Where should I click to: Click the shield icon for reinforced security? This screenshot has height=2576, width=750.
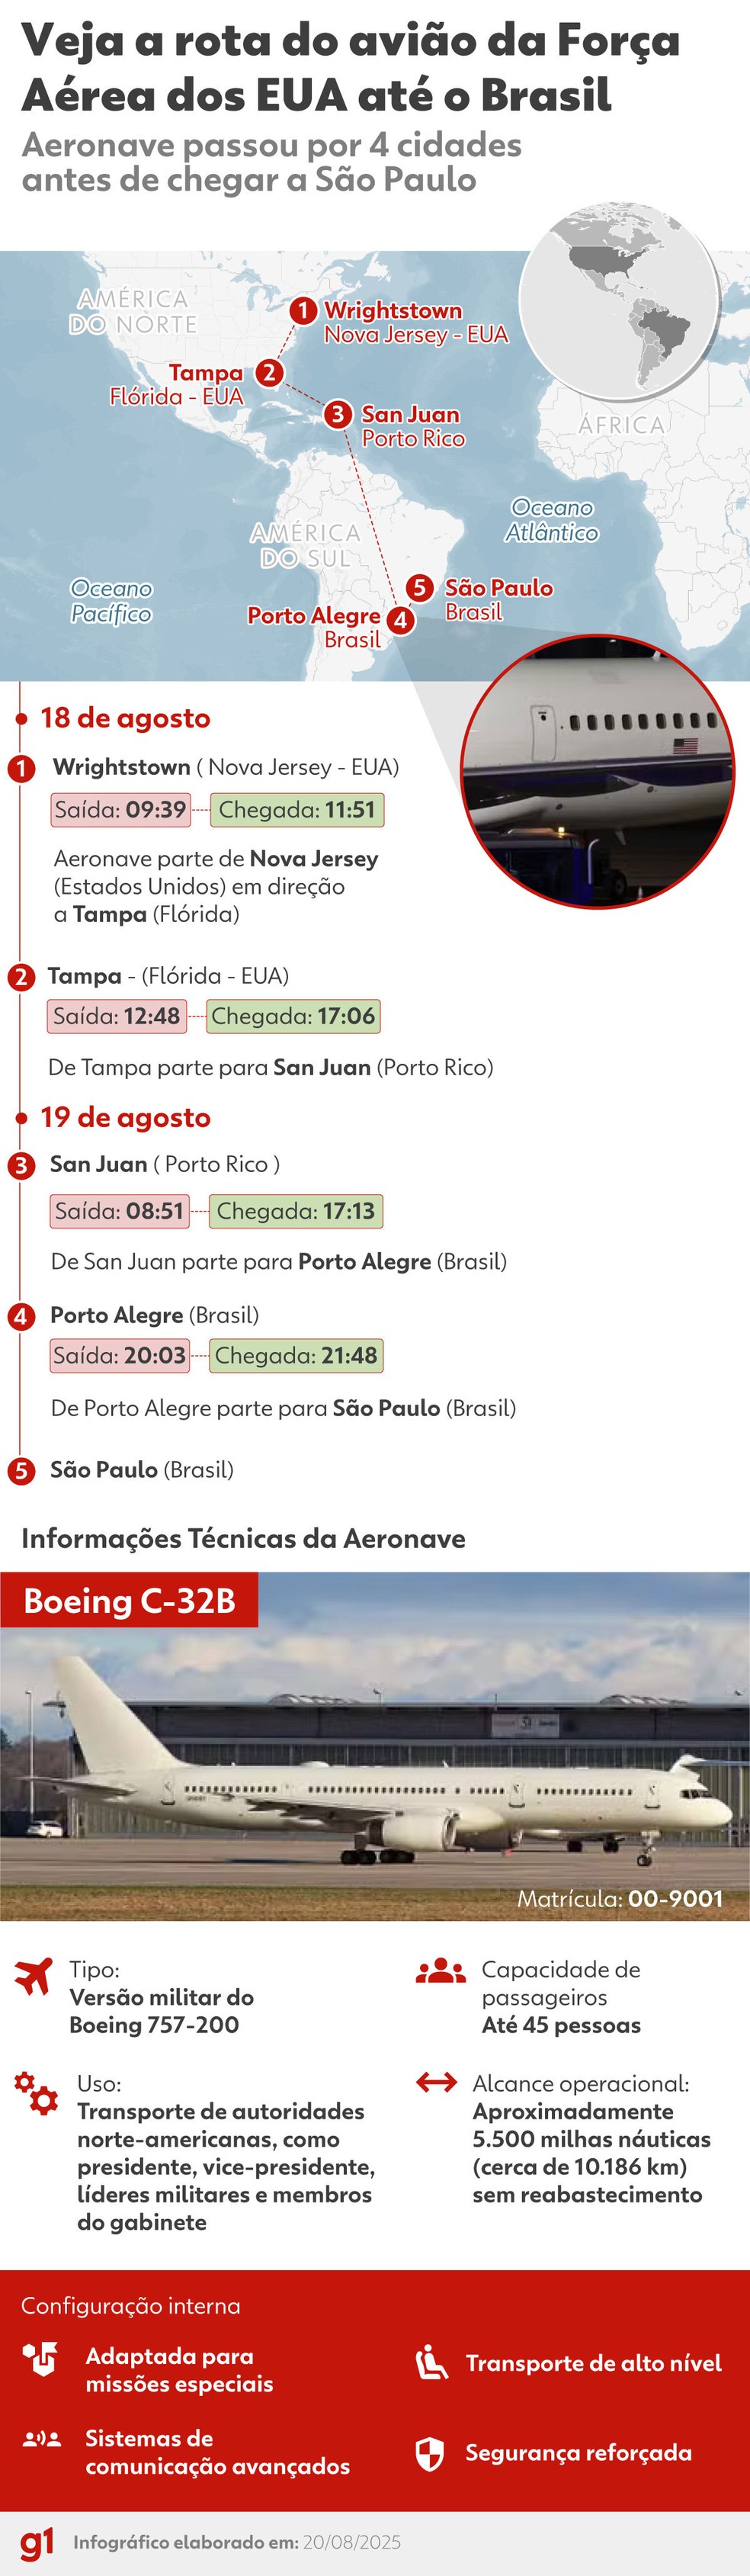429,2453
